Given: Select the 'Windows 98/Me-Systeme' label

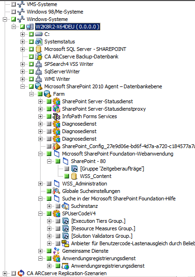Looking at the screenshot, I should pyautogui.click(x=55, y=12).
